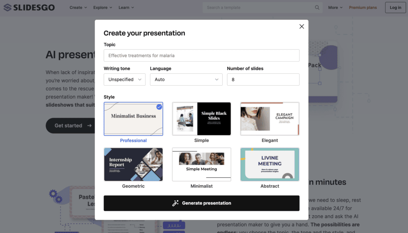Click the search magnifying glass icon
Viewport: 408px width, 233px height.
[317, 7]
